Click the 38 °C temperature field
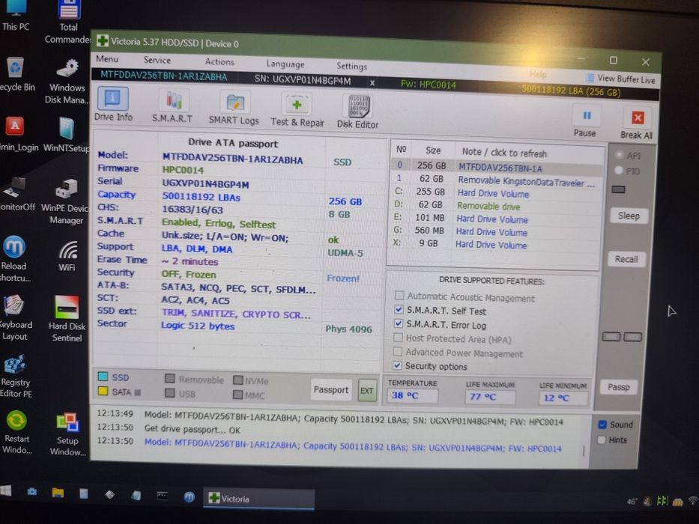Viewport: 699px width, 524px height. click(x=412, y=395)
